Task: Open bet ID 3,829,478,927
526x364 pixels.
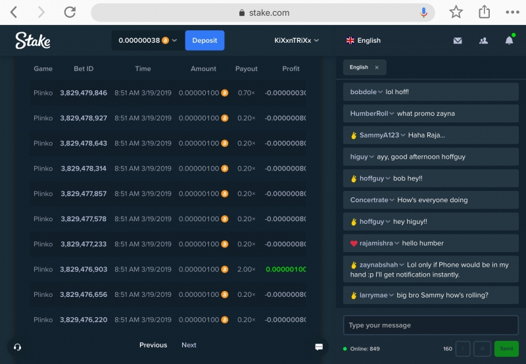Action: tap(84, 118)
